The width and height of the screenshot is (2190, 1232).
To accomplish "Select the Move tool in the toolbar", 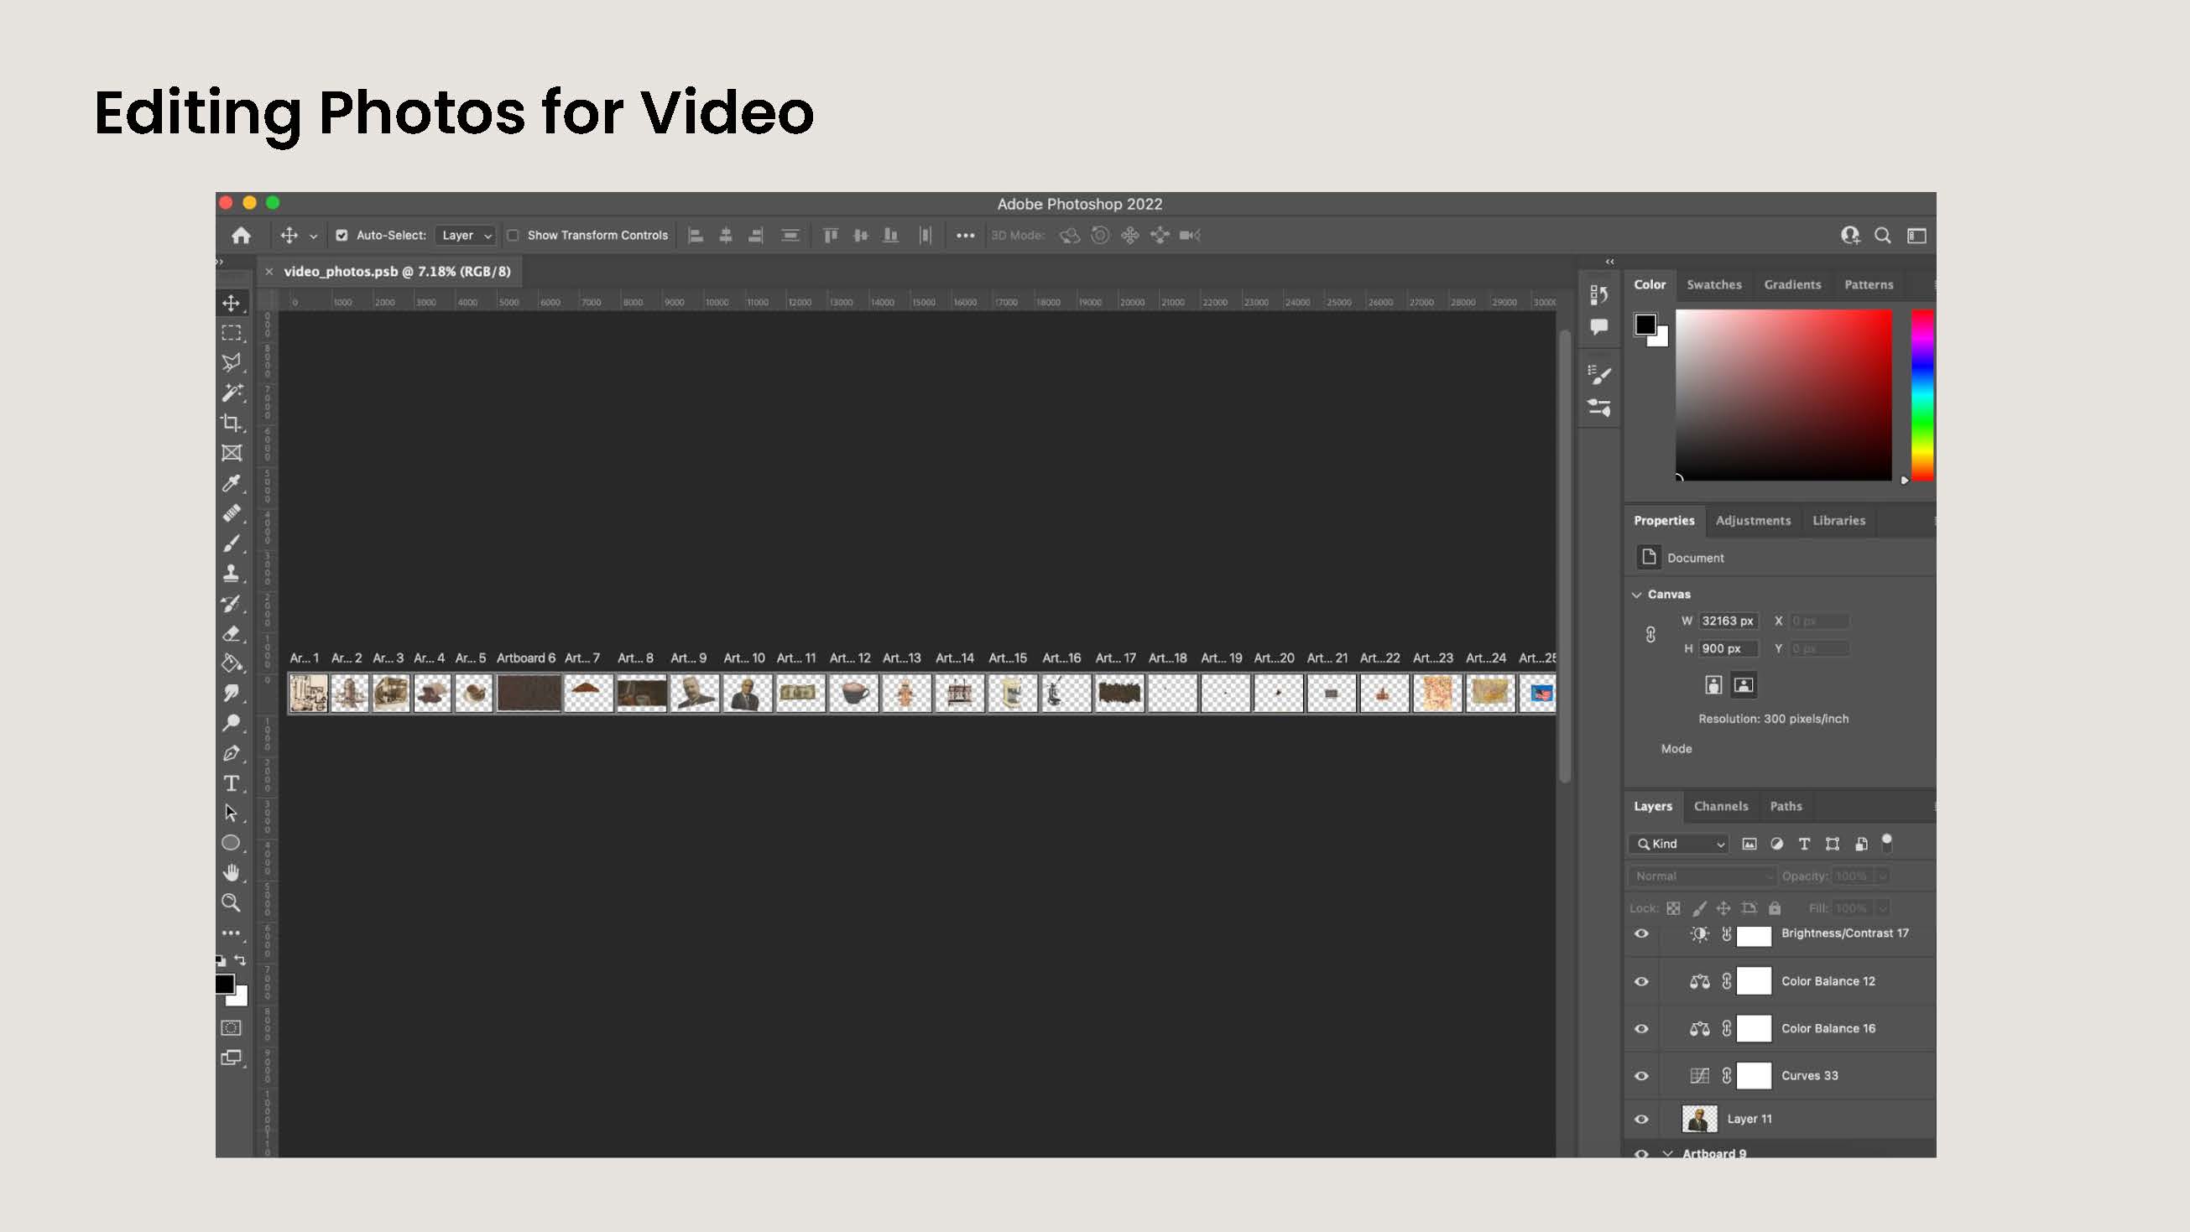I will click(x=231, y=304).
